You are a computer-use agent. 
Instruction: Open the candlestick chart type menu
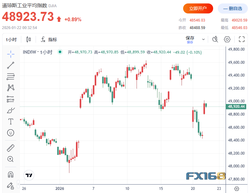[x=29, y=39]
